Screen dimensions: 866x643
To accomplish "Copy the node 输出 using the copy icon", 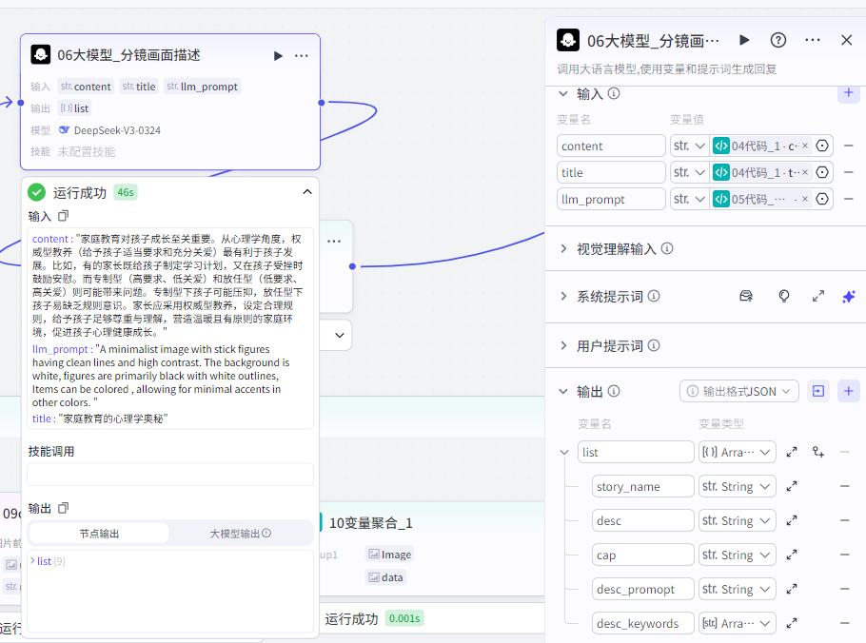I will (x=62, y=507).
